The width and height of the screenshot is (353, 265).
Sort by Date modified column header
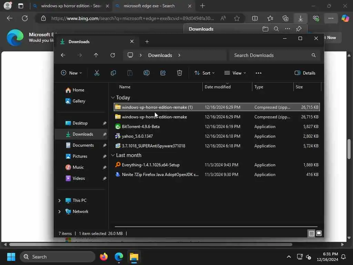click(x=218, y=87)
